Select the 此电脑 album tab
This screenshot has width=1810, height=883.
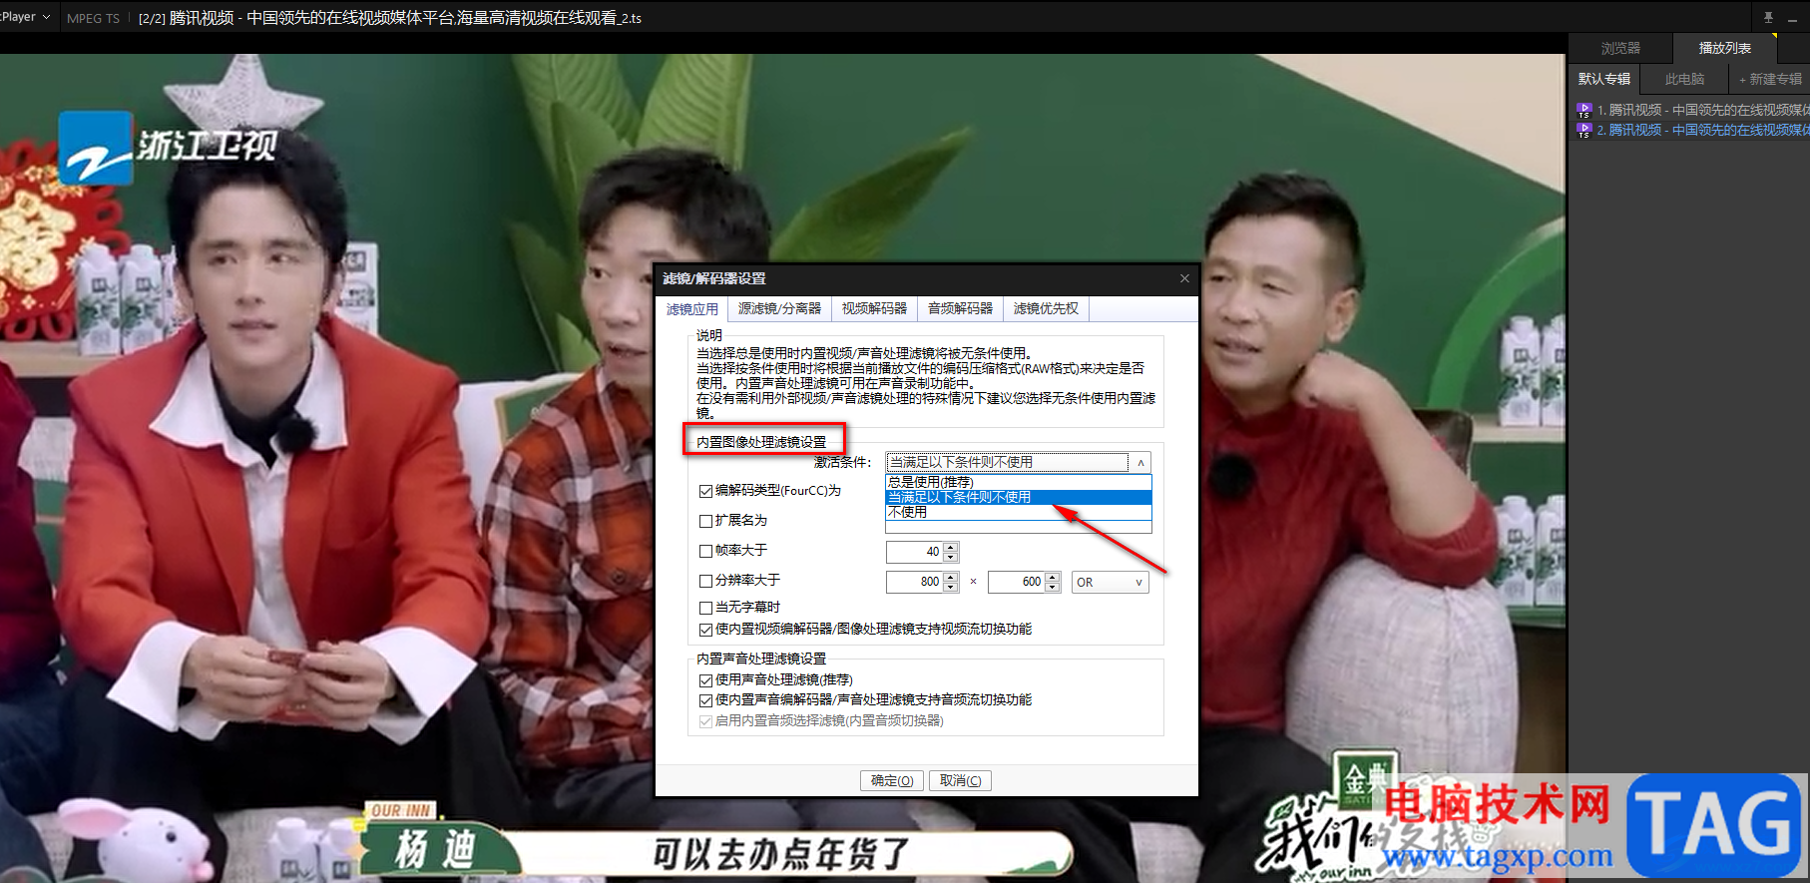tap(1684, 79)
